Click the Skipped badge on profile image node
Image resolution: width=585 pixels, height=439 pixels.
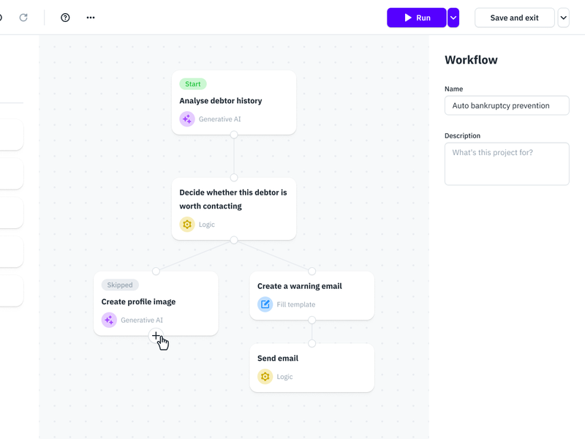point(120,285)
